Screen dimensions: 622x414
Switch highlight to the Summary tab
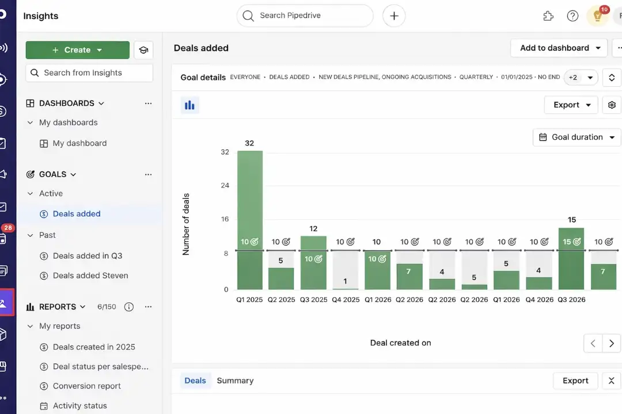point(235,380)
